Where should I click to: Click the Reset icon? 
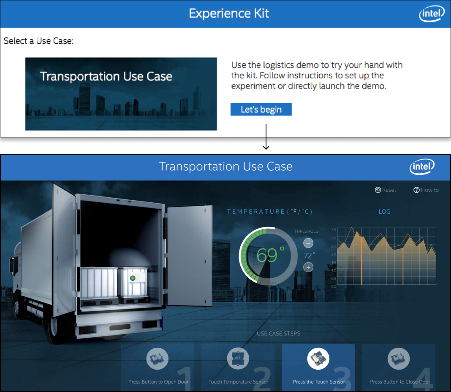point(377,190)
